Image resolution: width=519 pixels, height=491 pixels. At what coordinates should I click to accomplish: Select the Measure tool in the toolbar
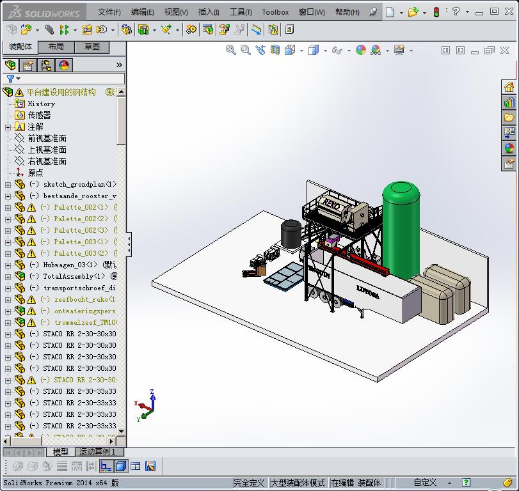pyautogui.click(x=257, y=29)
